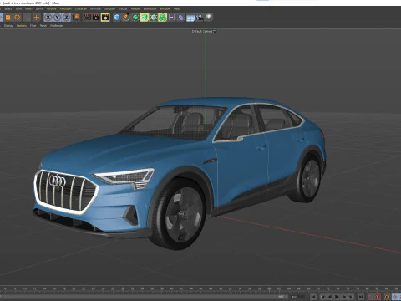
Task: Select the Rotate tool icon
Action: [18, 18]
